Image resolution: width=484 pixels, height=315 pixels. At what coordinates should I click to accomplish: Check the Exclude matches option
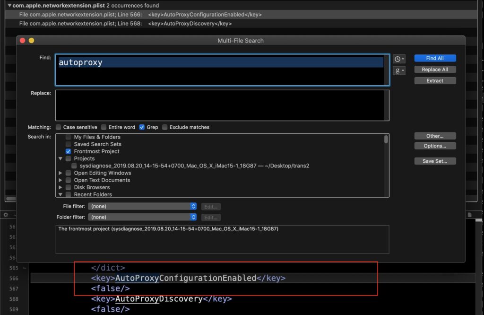(x=165, y=127)
